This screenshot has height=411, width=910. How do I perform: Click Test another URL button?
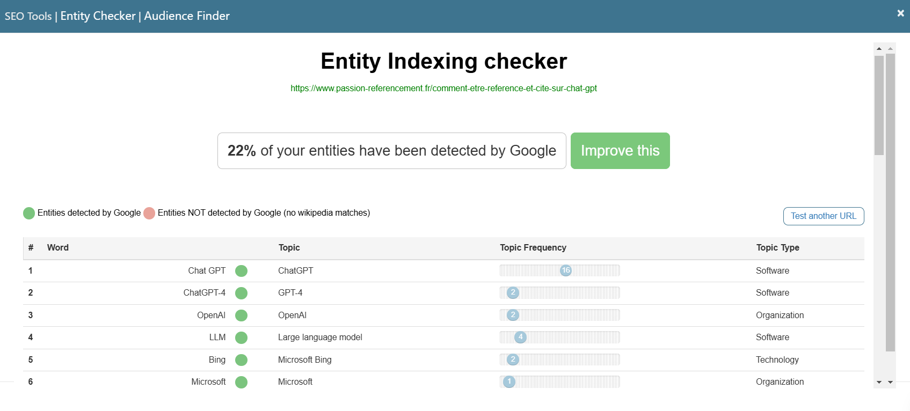coord(823,216)
